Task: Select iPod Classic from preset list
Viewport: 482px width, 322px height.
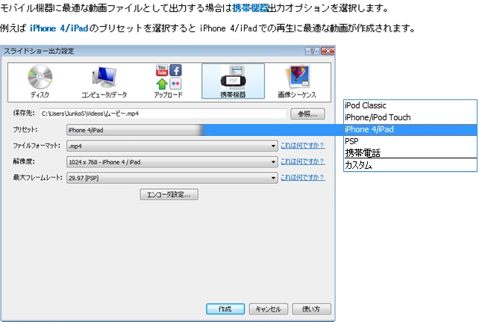Action: click(x=410, y=105)
